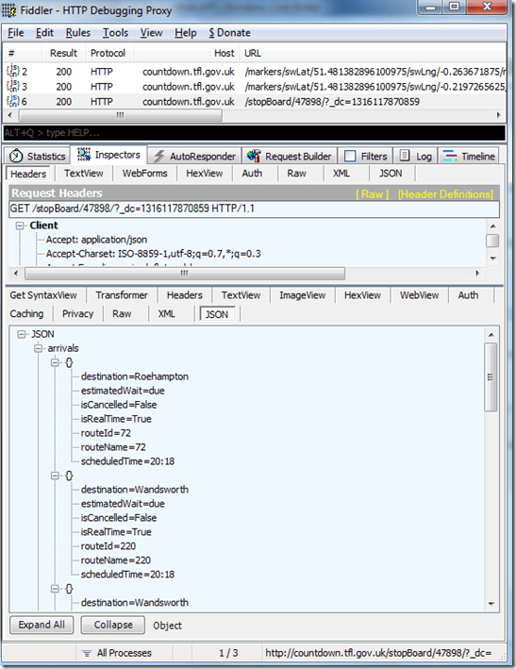516x669 pixels.
Task: Click the [Header Definitions] link
Action: pos(445,194)
